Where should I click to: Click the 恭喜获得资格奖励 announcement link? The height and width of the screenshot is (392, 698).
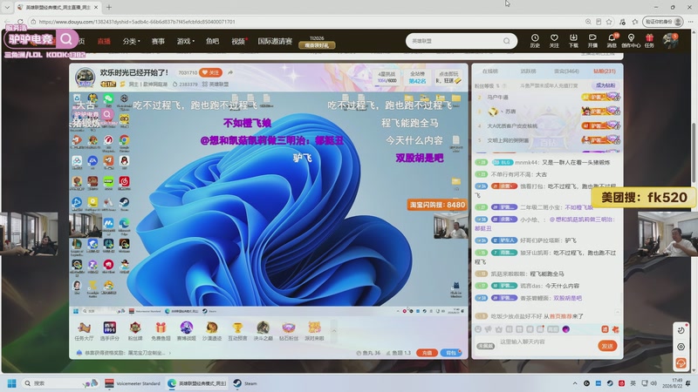125,353
